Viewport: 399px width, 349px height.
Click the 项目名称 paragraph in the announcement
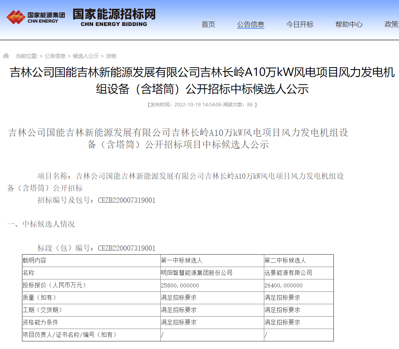coord(176,182)
